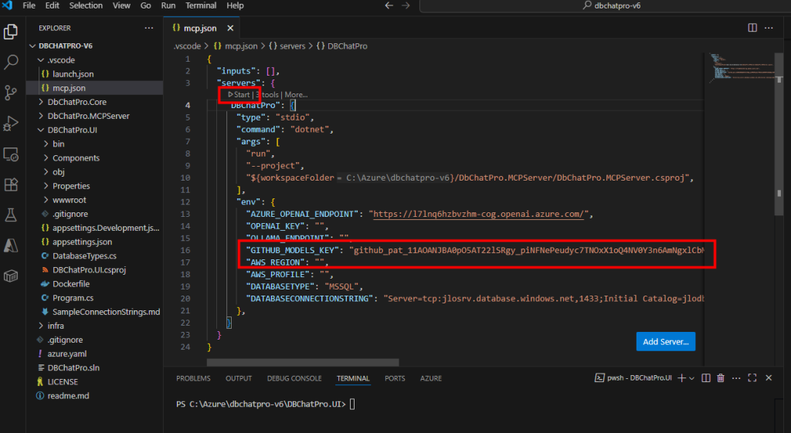Add a new terminal with plus icon
Viewport: 791px width, 433px height.
(x=681, y=378)
